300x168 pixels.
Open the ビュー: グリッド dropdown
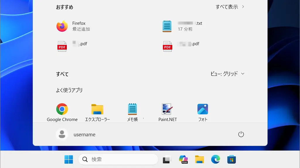228,74
